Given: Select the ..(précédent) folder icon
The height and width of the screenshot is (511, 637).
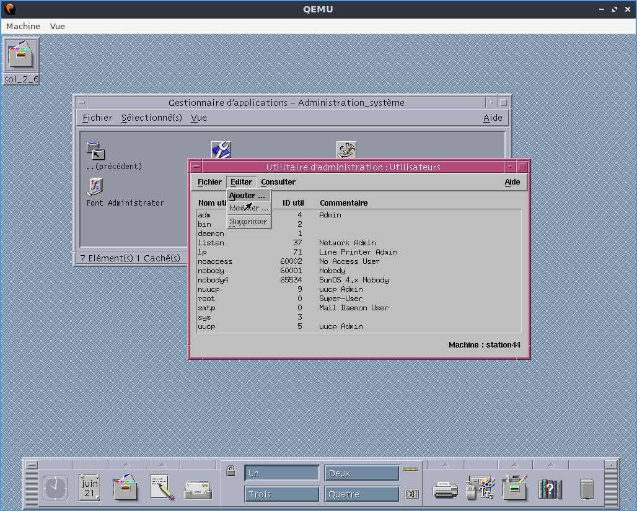Looking at the screenshot, I should (x=96, y=151).
